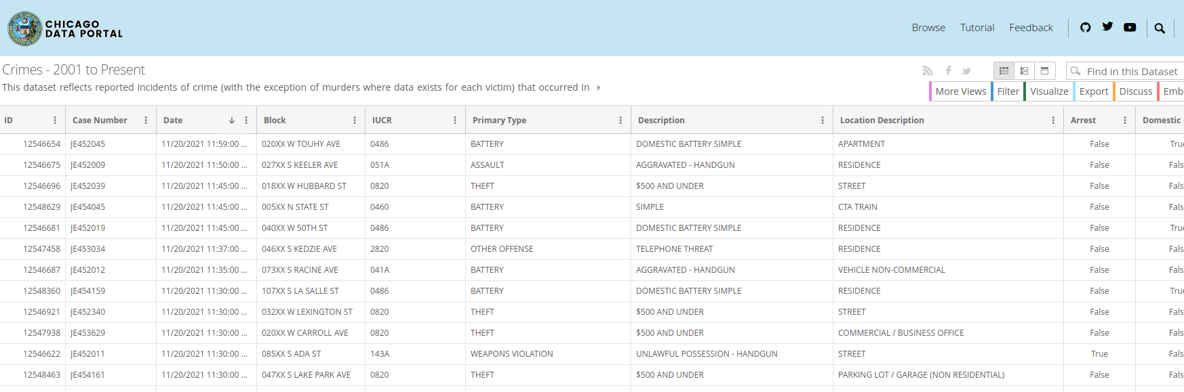The height and width of the screenshot is (392, 1184).
Task: Open Case Number column options menu
Action: point(146,121)
